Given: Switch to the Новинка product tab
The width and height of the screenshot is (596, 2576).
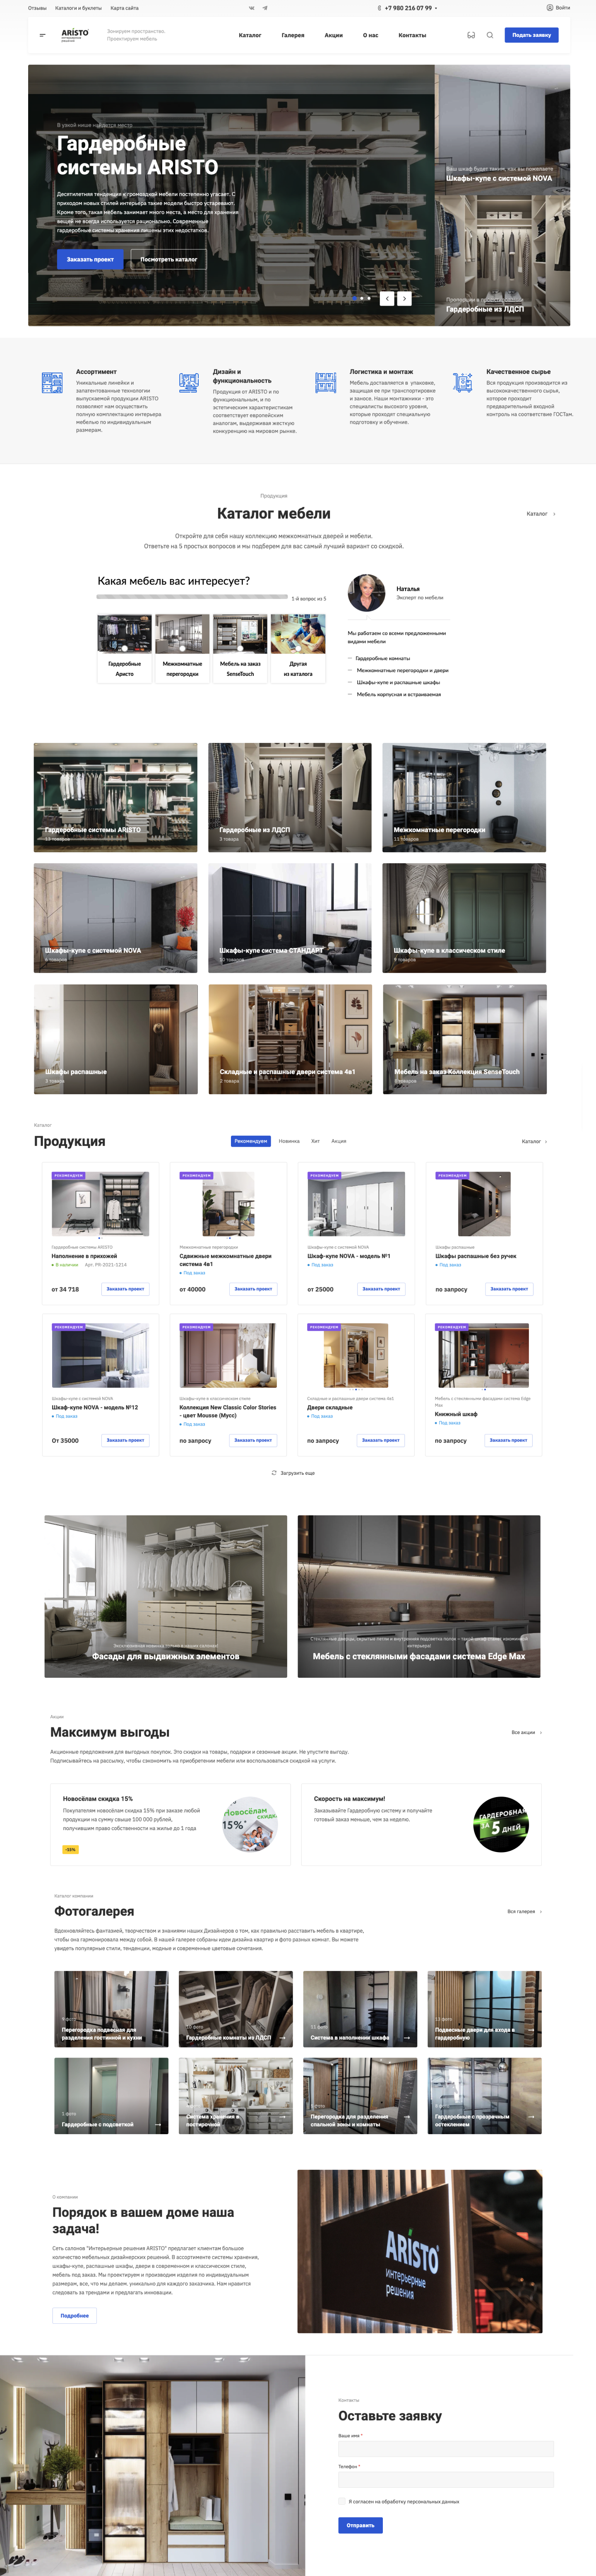Looking at the screenshot, I should pos(289,1141).
